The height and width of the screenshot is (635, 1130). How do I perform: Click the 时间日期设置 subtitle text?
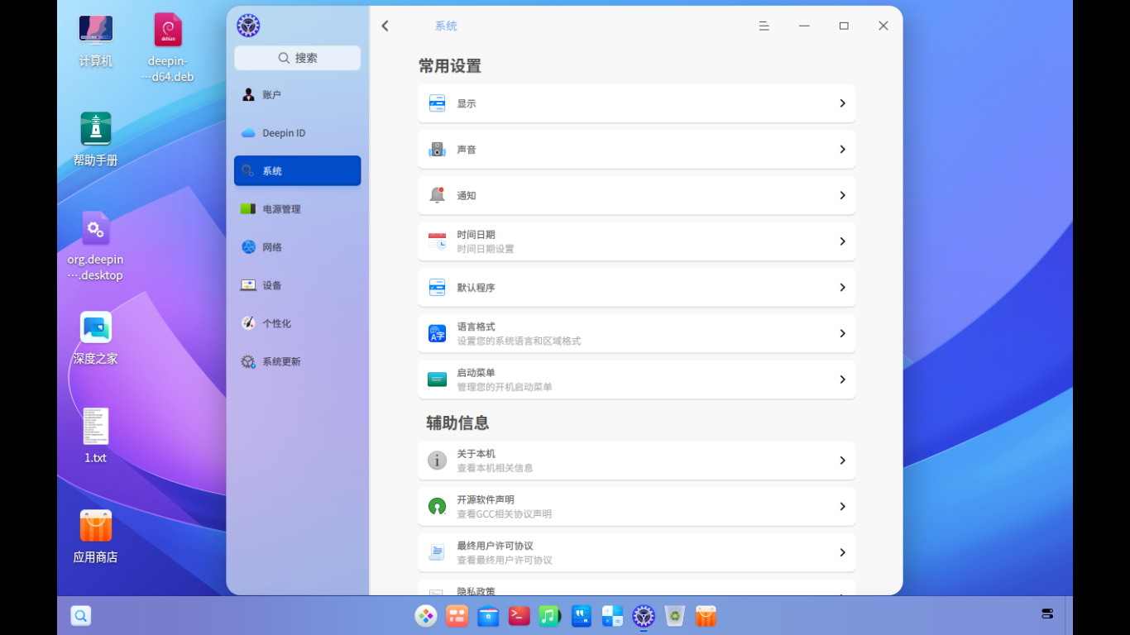point(486,249)
